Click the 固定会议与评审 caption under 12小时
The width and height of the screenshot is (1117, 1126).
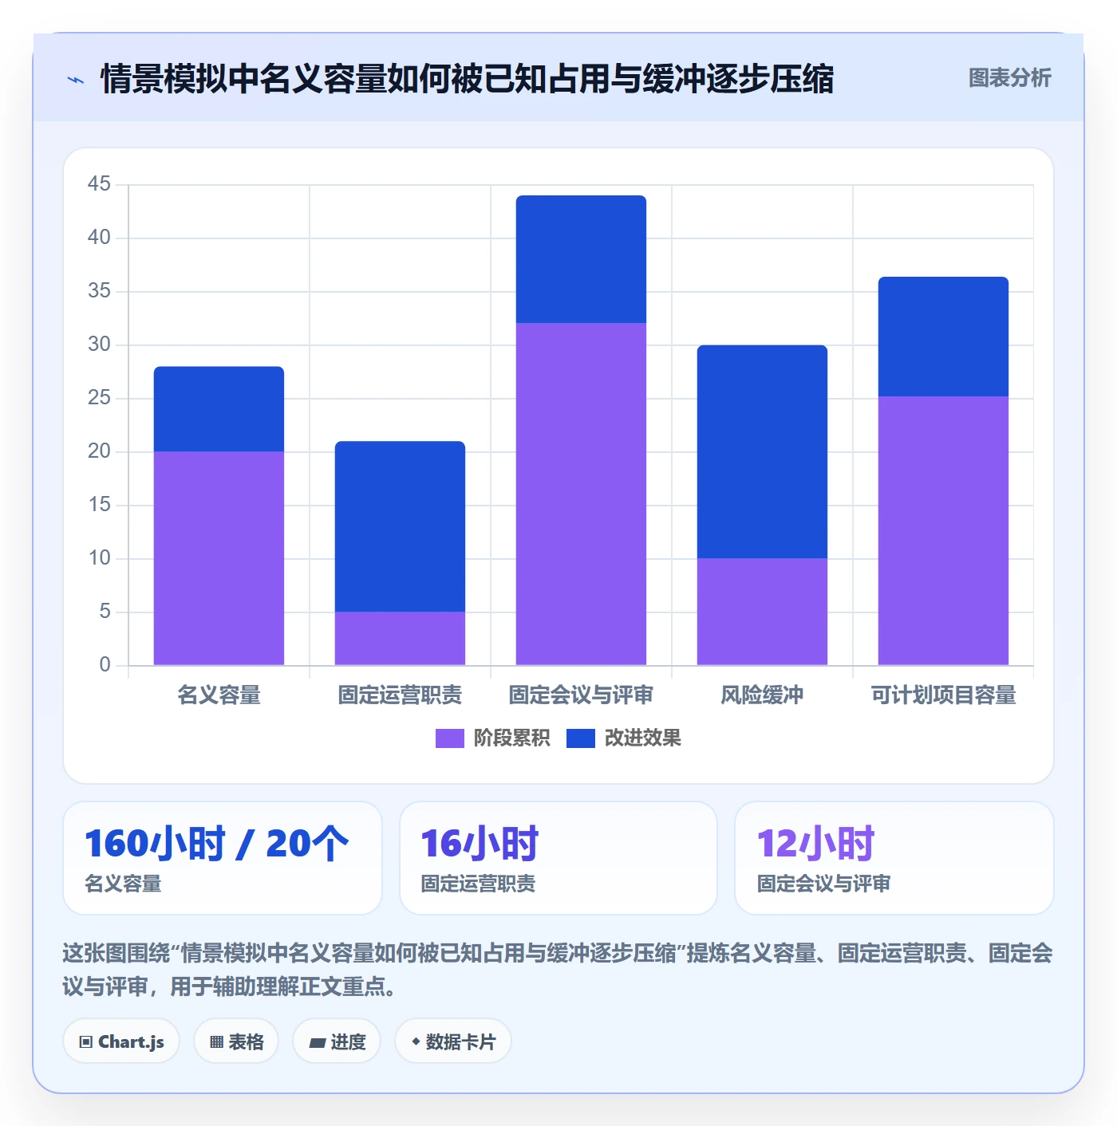click(x=823, y=884)
